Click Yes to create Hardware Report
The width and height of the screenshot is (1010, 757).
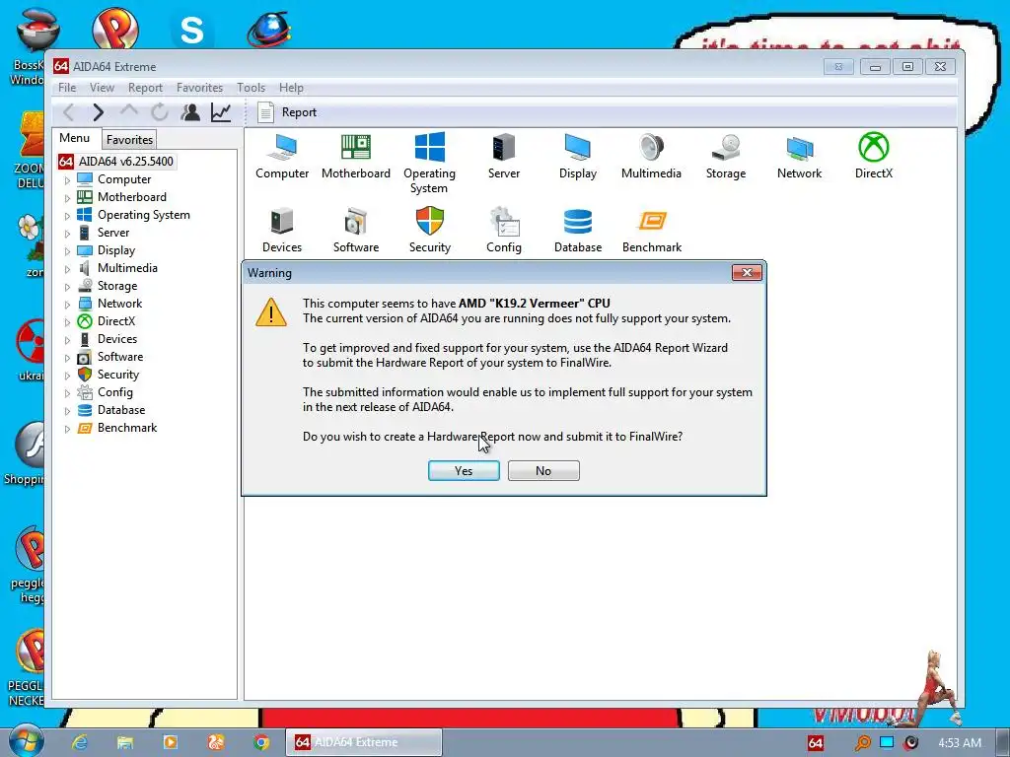pos(464,470)
